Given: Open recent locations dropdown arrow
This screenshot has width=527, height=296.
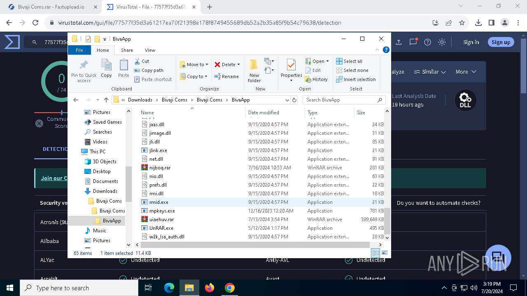Looking at the screenshot, I should (98, 100).
